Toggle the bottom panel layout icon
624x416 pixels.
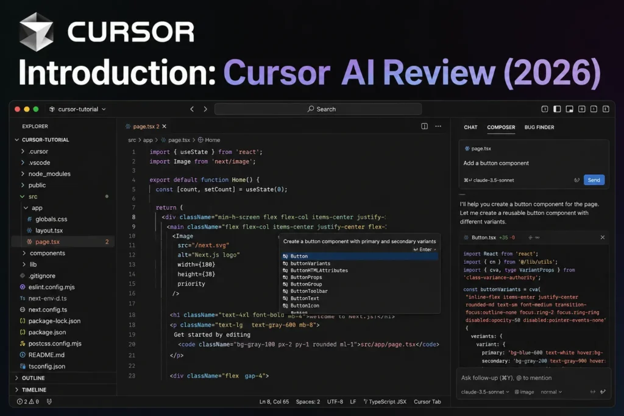[x=570, y=109]
